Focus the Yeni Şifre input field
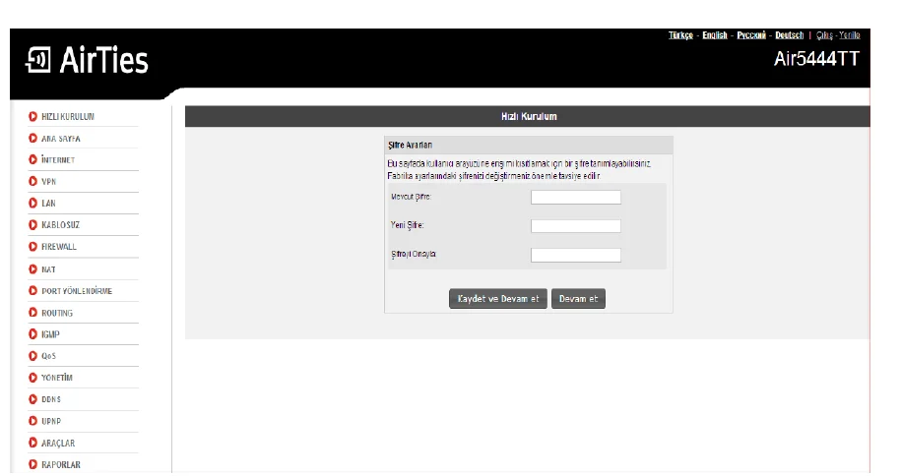 click(x=576, y=226)
